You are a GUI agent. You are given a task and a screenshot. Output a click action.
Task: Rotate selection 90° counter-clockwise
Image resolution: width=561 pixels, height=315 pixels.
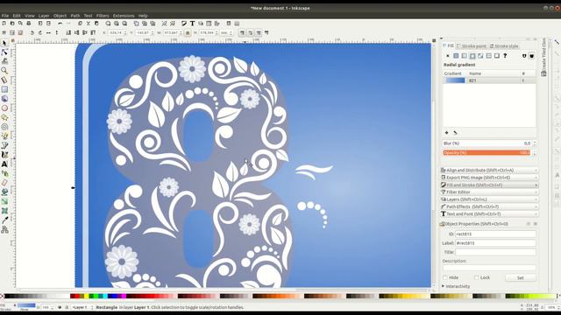pyautogui.click(x=32, y=33)
